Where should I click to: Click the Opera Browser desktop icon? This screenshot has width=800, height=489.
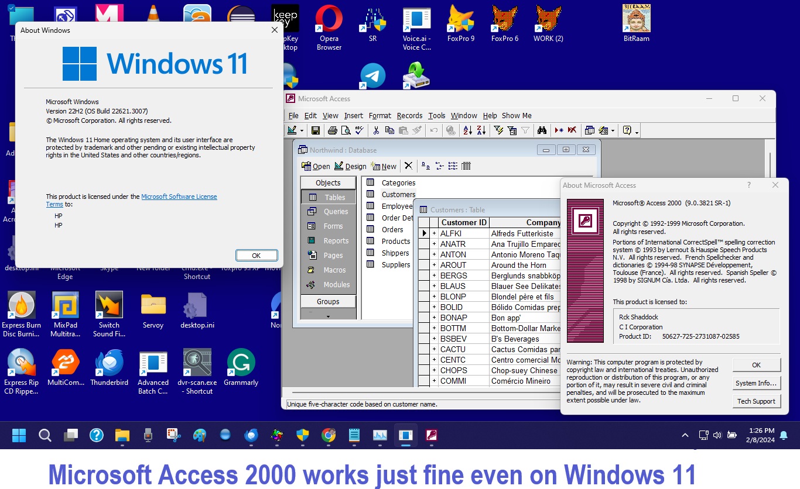329,27
